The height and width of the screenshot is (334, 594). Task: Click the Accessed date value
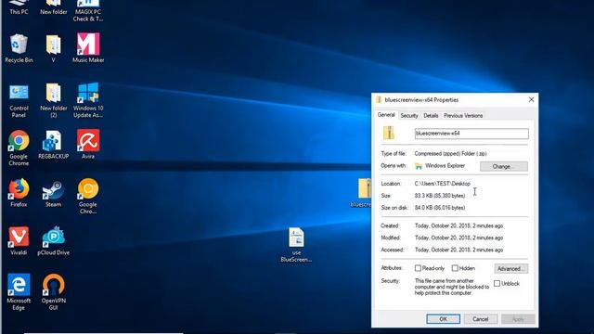tap(458, 250)
